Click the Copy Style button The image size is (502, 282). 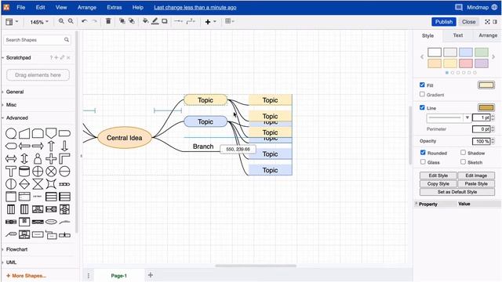[x=438, y=184]
